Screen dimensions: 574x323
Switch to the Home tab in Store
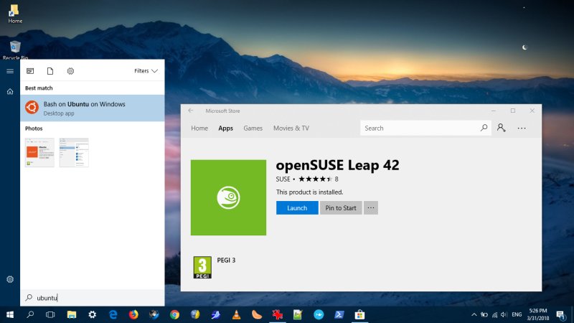coord(199,128)
